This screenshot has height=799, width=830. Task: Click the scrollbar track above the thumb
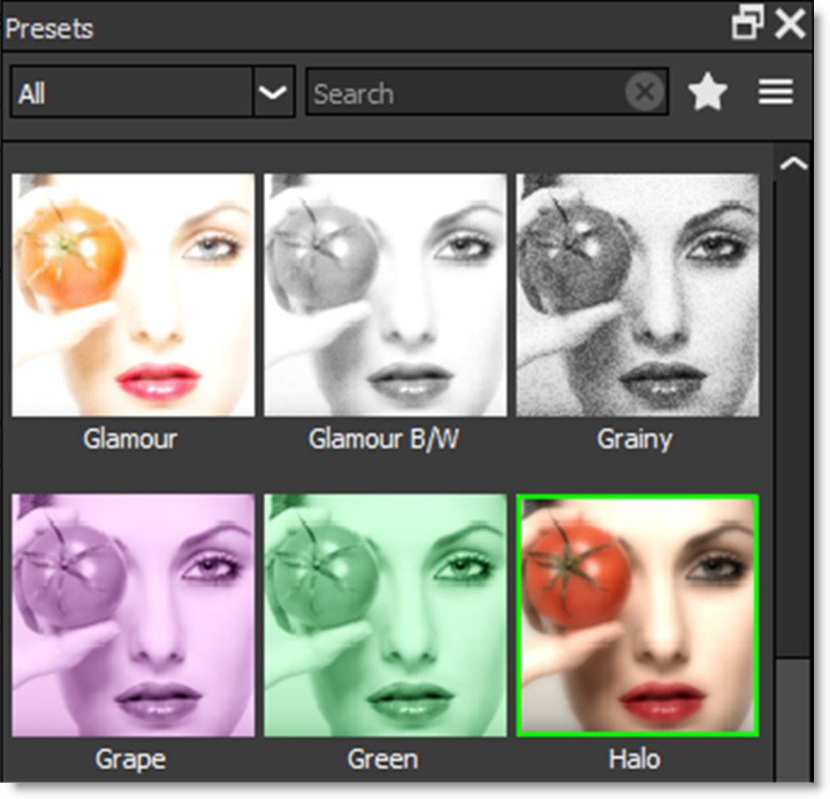click(793, 404)
